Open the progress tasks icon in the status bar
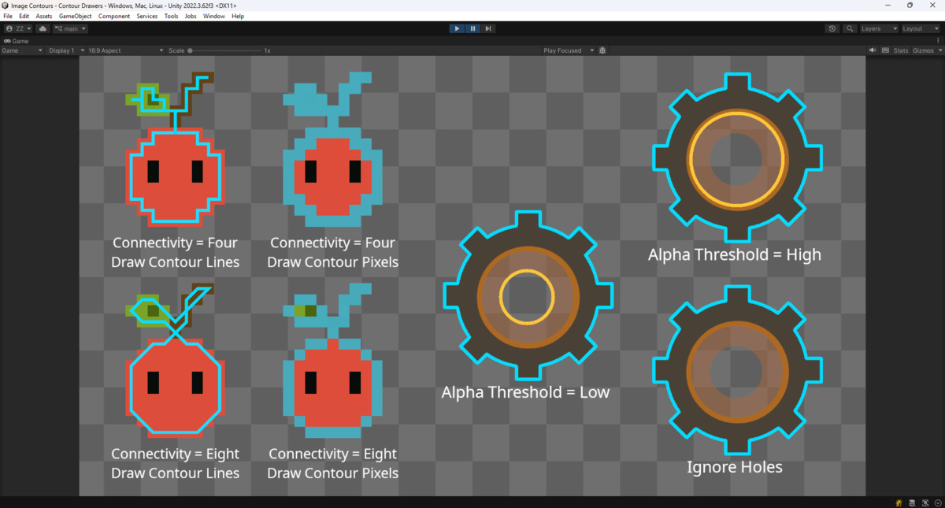The height and width of the screenshot is (508, 945). 937,502
